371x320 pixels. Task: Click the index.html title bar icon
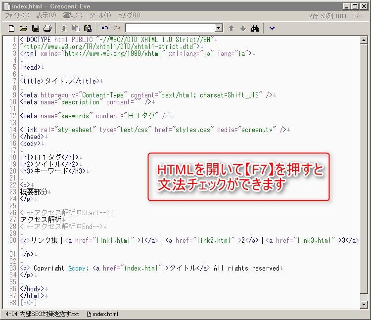pos(7,6)
